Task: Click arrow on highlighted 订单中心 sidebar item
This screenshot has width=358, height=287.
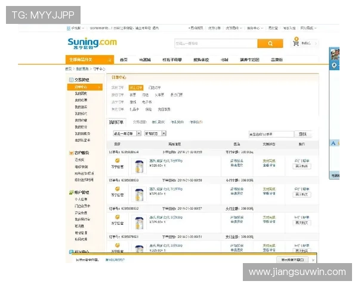Action: [99, 87]
